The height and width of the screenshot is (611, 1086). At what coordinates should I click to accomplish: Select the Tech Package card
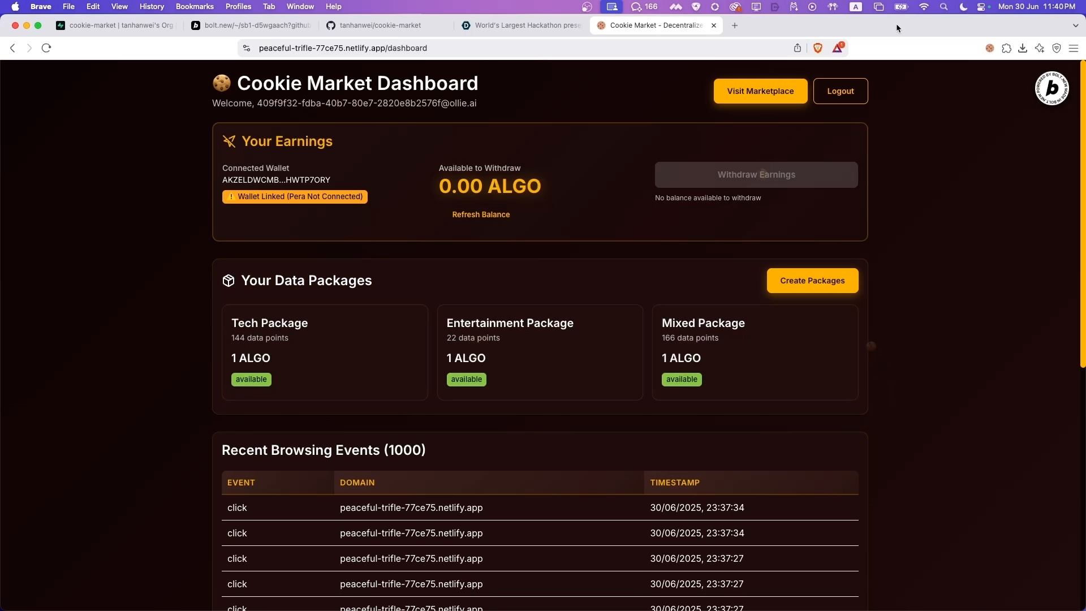[325, 352]
